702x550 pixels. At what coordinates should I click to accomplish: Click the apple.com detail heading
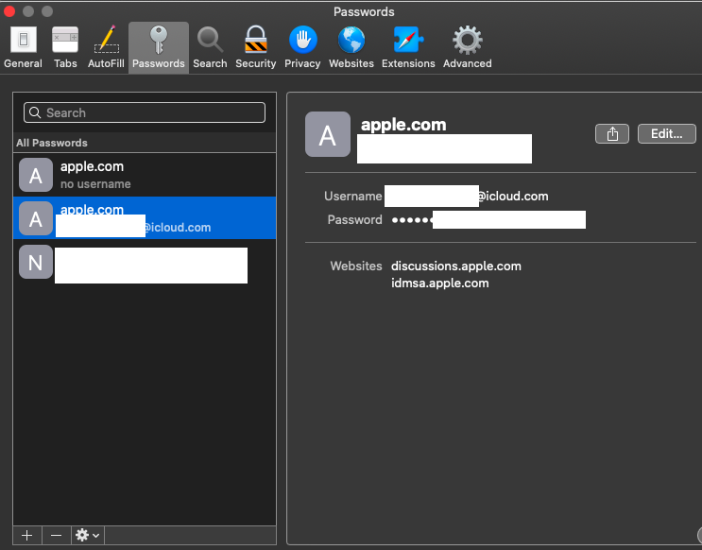tap(403, 125)
